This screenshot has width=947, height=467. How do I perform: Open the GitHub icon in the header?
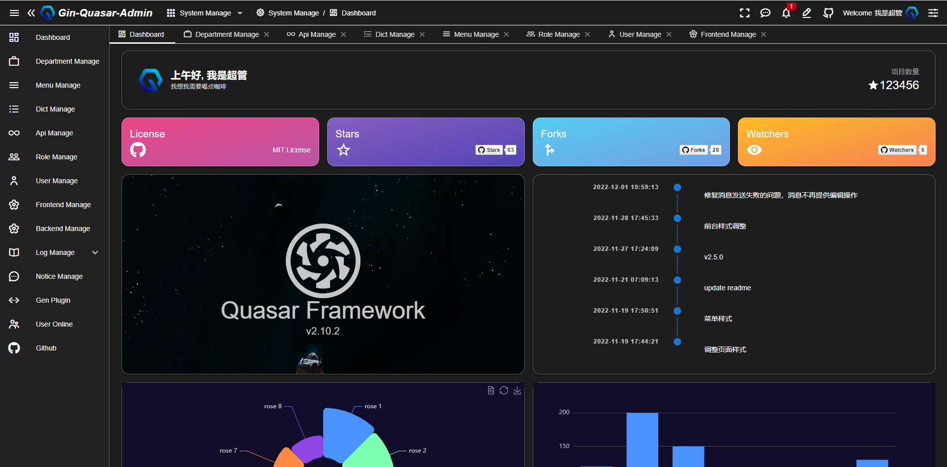pyautogui.click(x=828, y=13)
